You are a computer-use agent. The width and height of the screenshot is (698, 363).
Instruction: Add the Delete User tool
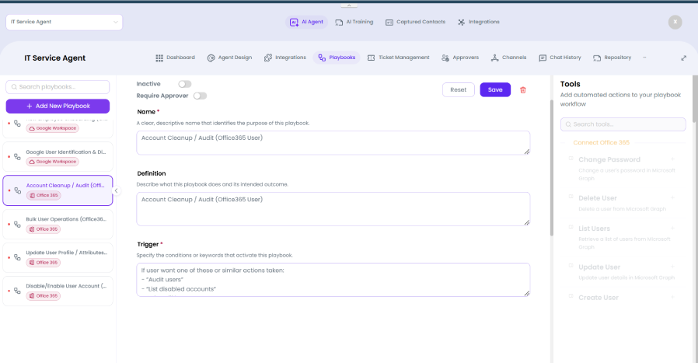[x=672, y=197]
